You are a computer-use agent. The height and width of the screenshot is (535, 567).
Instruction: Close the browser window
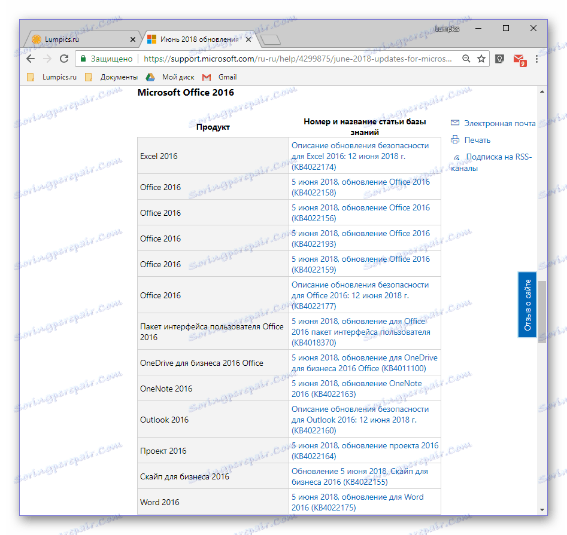pos(533,28)
